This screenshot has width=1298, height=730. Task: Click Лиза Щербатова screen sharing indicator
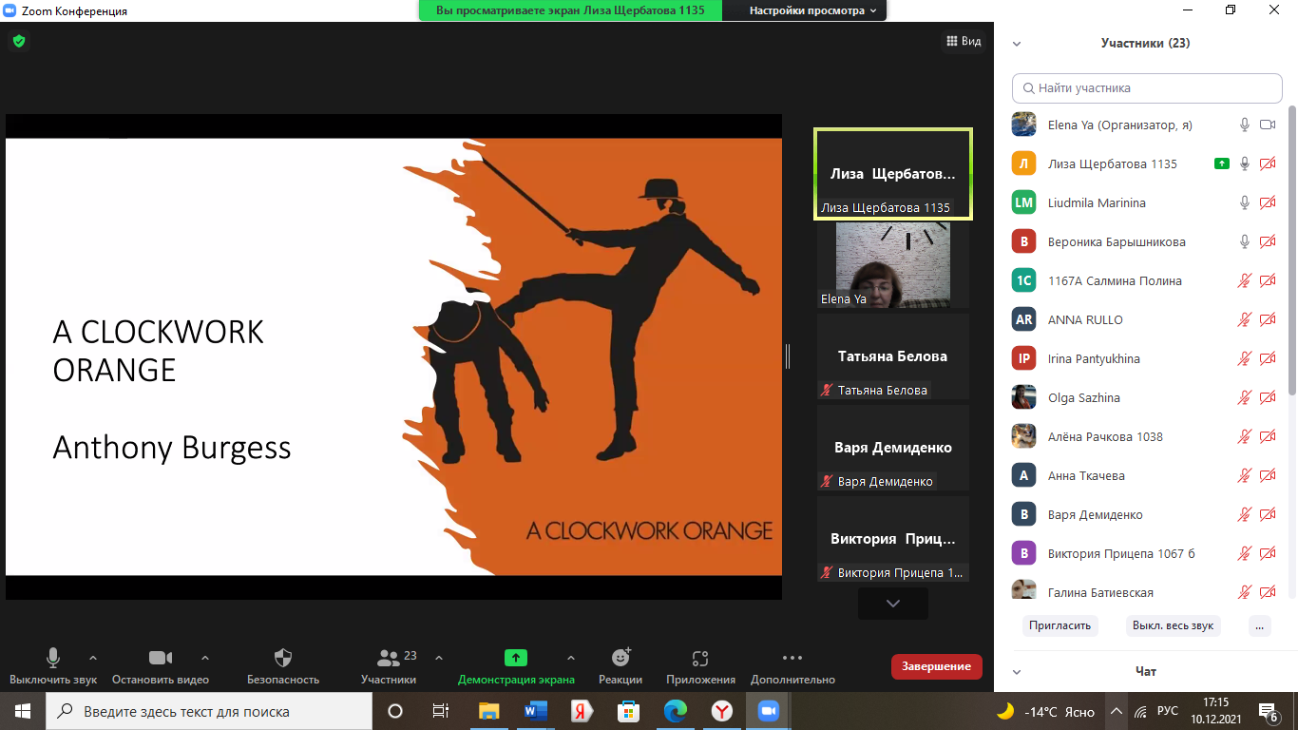(1222, 163)
